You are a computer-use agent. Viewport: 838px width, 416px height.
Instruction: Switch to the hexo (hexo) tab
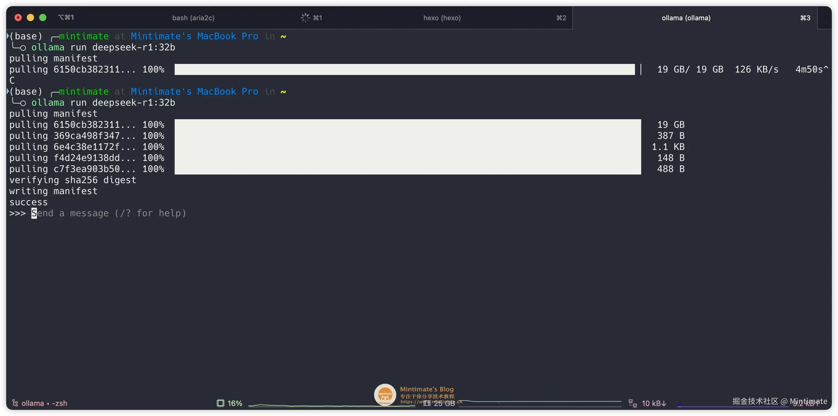pos(441,18)
